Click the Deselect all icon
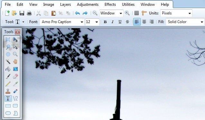Viewport: 205px width, 120px height. click(x=68, y=13)
